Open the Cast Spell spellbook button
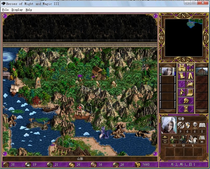Screen dimensions: 210x169 [190, 84]
